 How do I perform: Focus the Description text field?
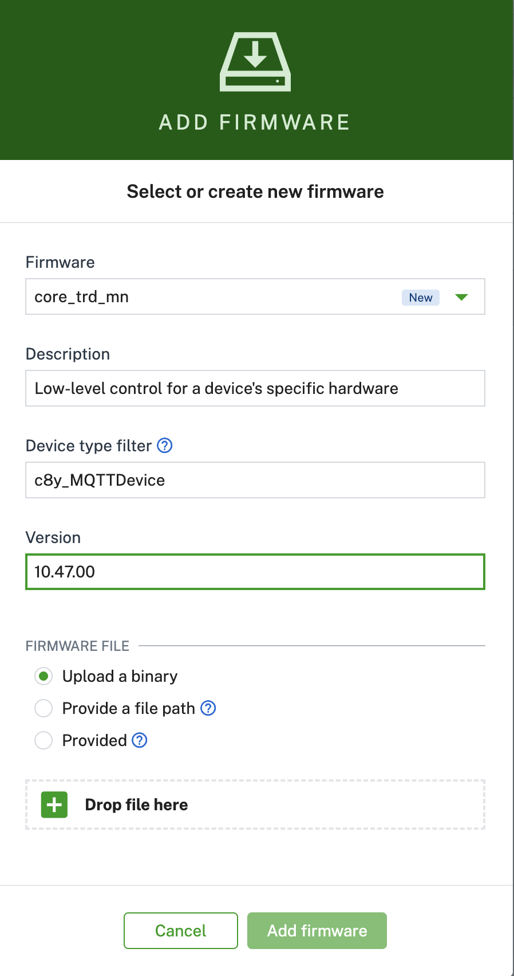[x=255, y=388]
